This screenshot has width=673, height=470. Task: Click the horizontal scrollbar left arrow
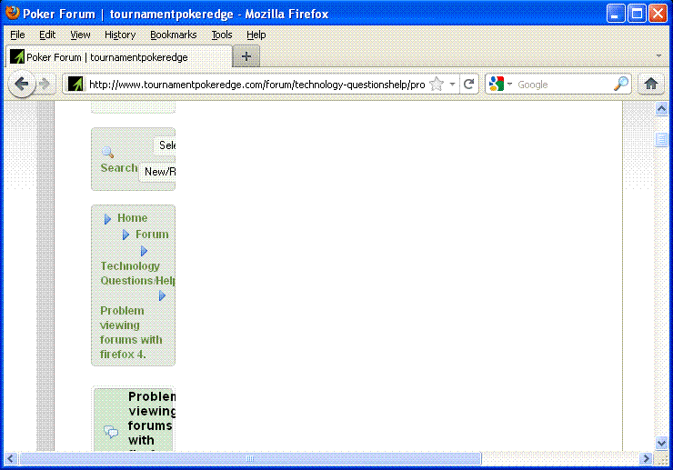11,459
